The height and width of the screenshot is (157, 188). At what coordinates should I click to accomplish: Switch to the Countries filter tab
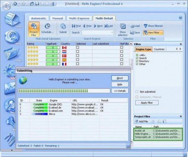159,49
